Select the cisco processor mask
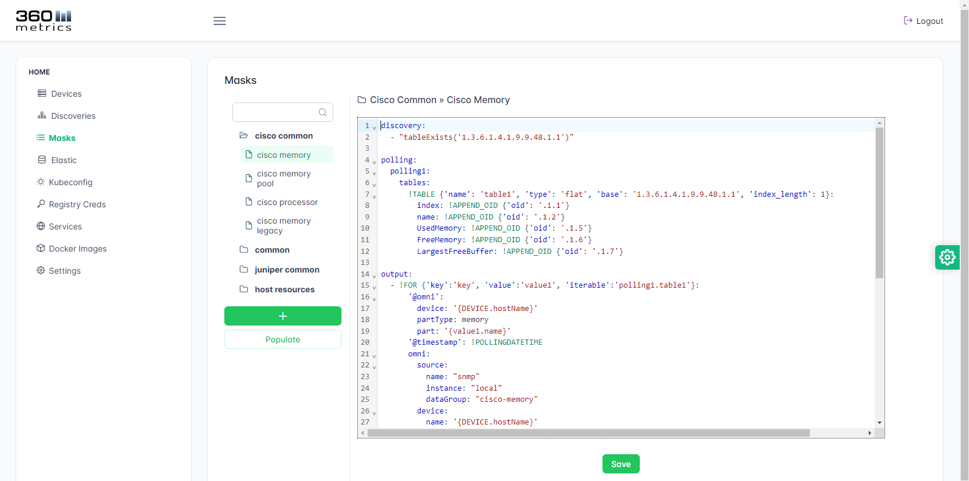The image size is (969, 481). (287, 202)
